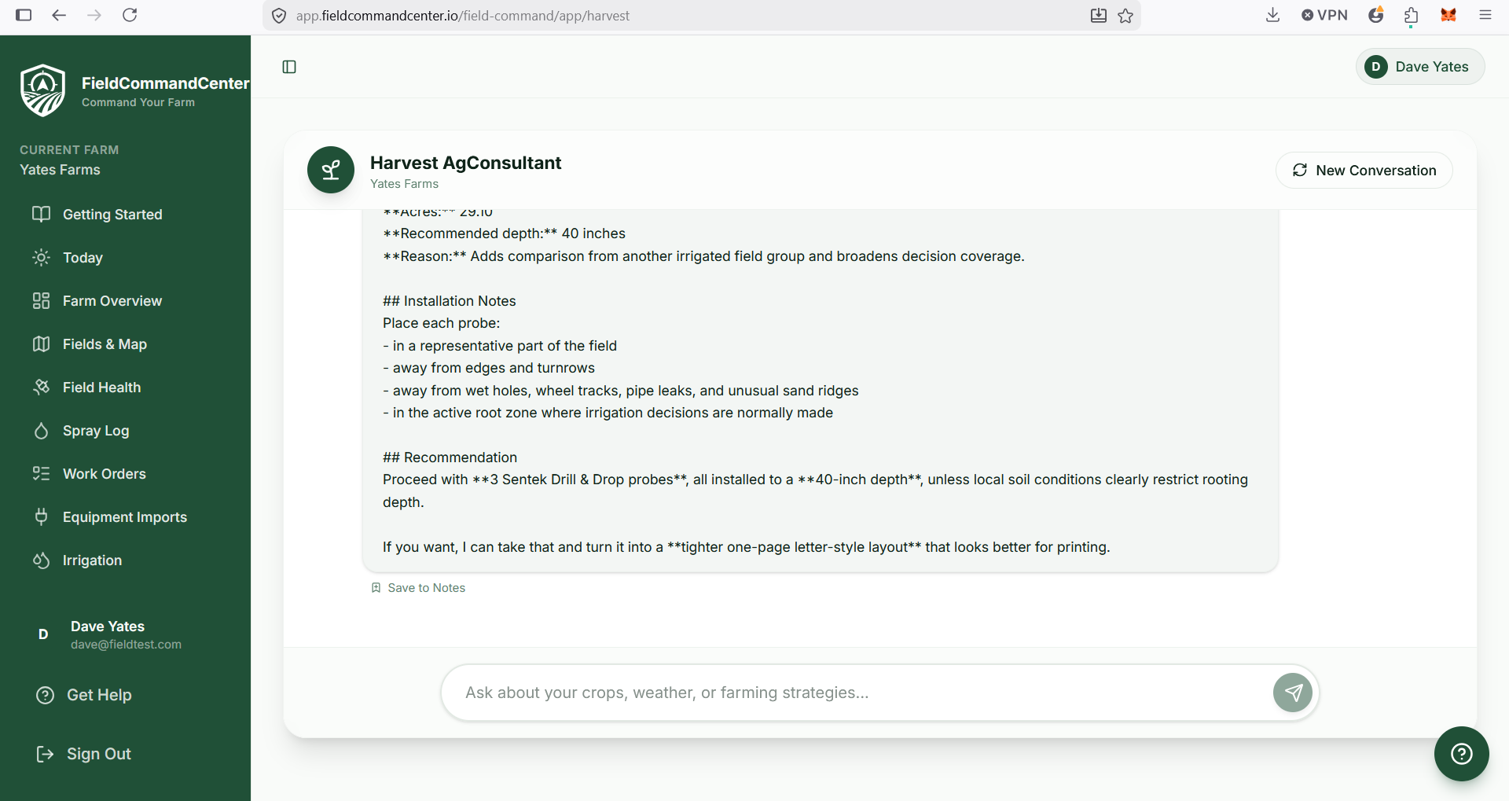
Task: Click the Harvest AgConsultant sprout avatar
Action: pos(331,170)
